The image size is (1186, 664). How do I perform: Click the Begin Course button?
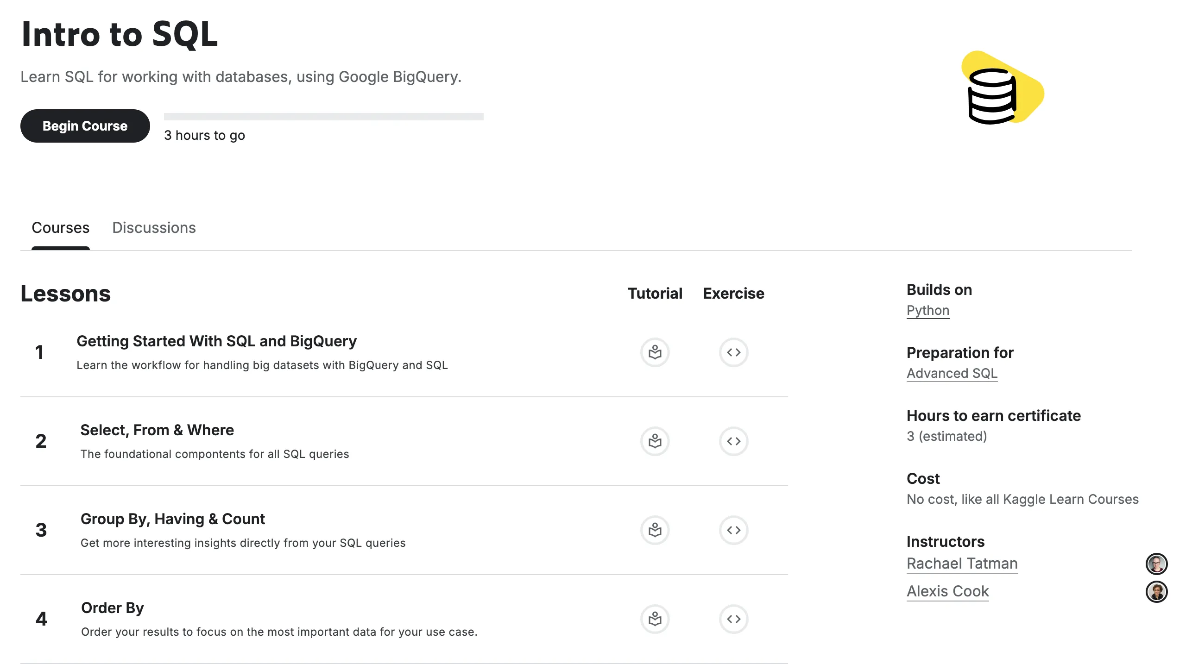(x=85, y=125)
